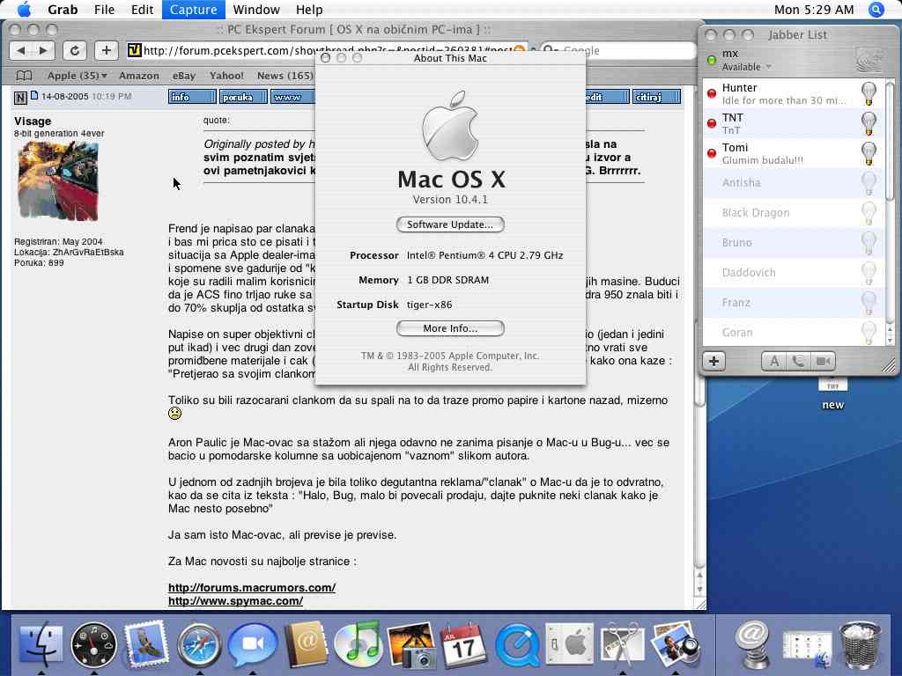902x676 pixels.
Task: Reload the page in Safari toolbar
Action: point(75,51)
